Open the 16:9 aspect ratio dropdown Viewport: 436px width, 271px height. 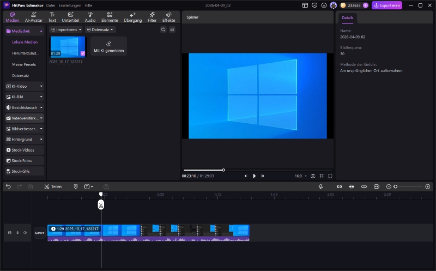301,176
